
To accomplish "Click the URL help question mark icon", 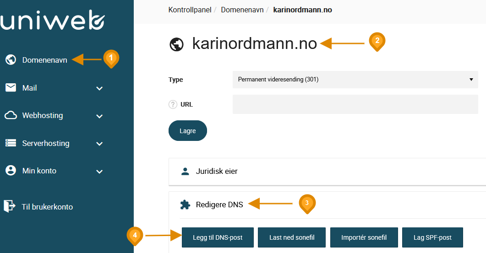I will click(173, 104).
